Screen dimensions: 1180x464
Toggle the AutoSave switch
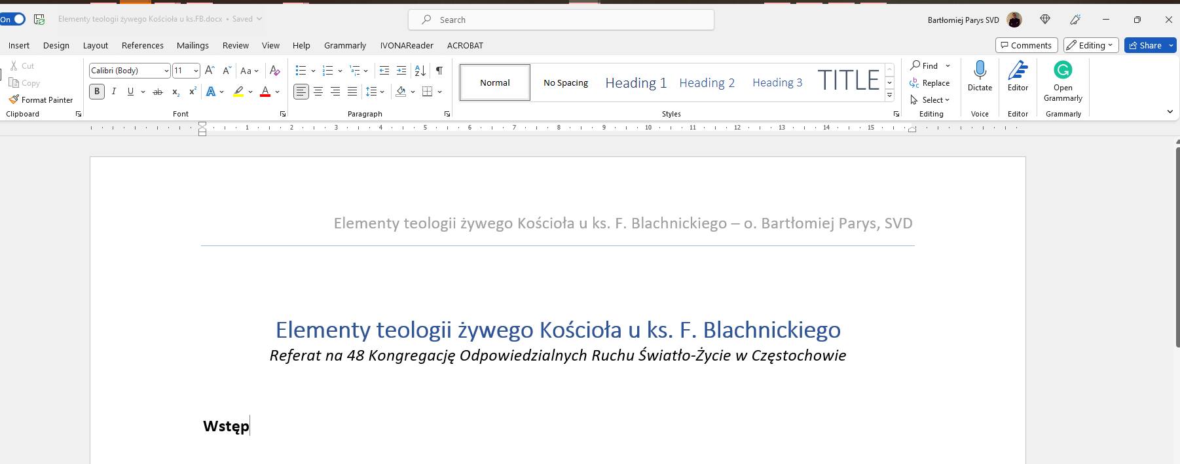[12, 19]
